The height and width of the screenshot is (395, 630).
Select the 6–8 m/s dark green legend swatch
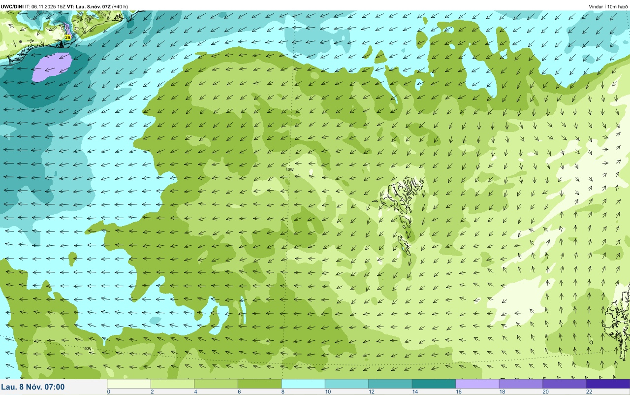259,384
